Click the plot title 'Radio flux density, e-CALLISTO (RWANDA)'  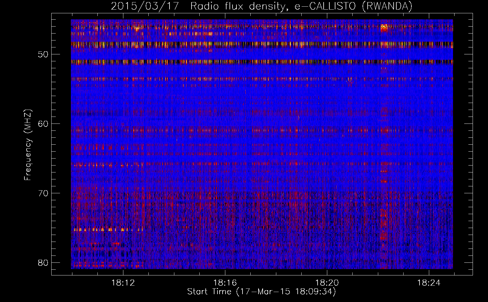pyautogui.click(x=301, y=6)
